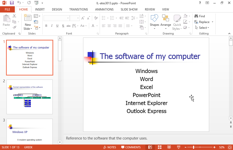Open PowerPoint Help question mark
Screen dimensions: 233x150
pyautogui.click(x=200, y=3)
